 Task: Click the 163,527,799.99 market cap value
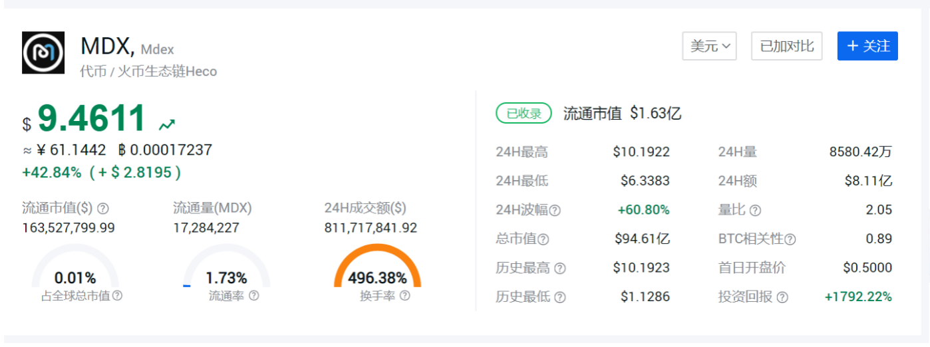click(x=69, y=228)
